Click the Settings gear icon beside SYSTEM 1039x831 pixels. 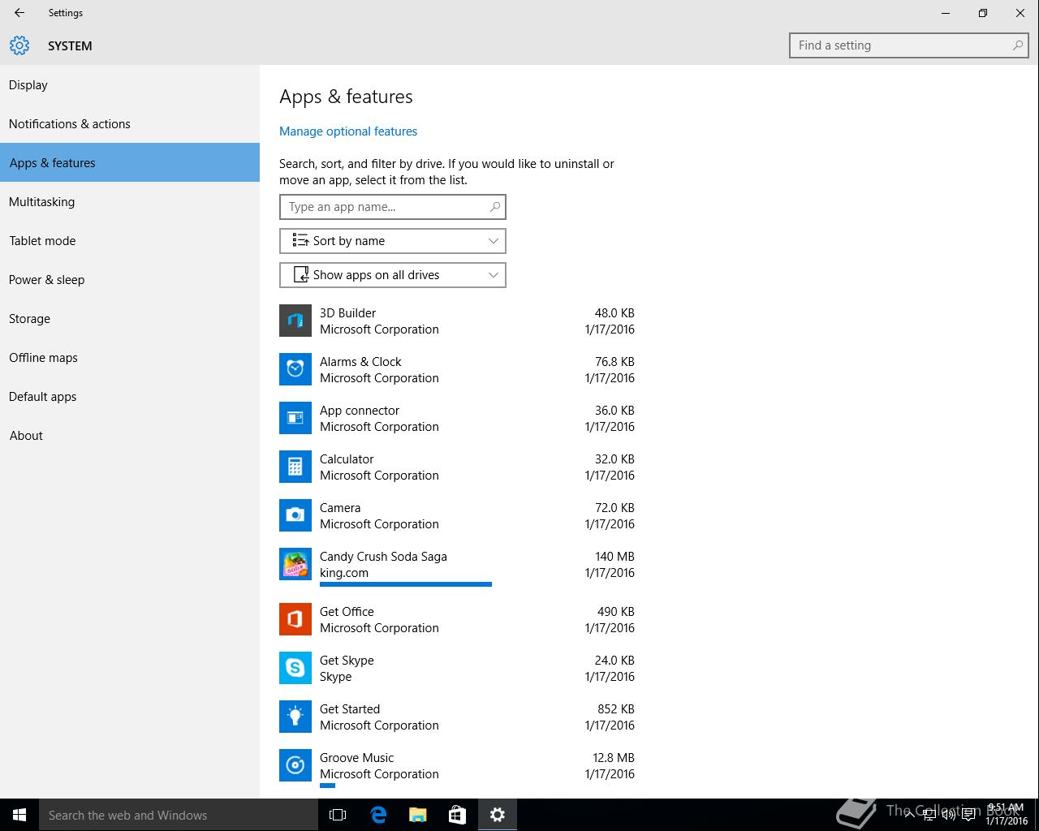click(19, 45)
